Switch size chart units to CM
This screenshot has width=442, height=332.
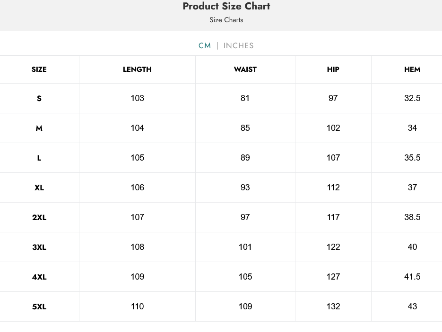pyautogui.click(x=205, y=46)
